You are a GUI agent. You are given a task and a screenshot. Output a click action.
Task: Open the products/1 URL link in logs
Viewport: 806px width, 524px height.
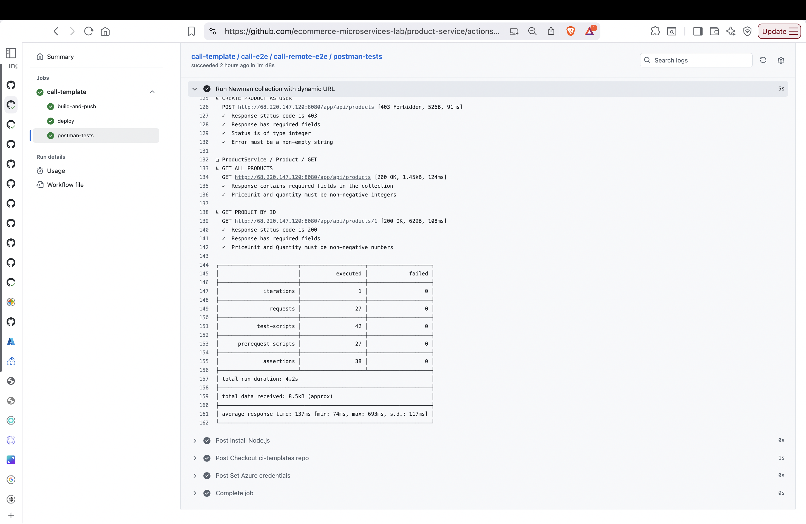(x=306, y=221)
